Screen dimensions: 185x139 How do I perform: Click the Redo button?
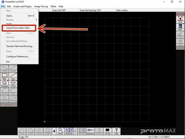30,131
